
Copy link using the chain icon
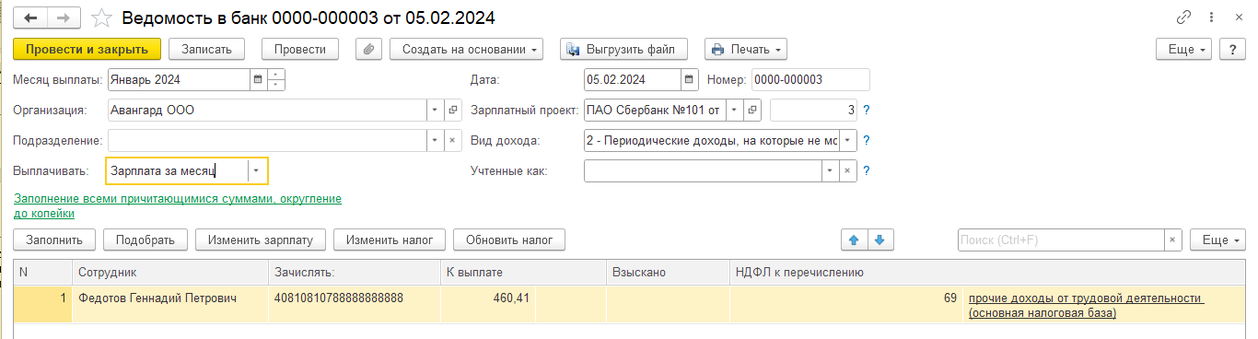pos(1184,18)
